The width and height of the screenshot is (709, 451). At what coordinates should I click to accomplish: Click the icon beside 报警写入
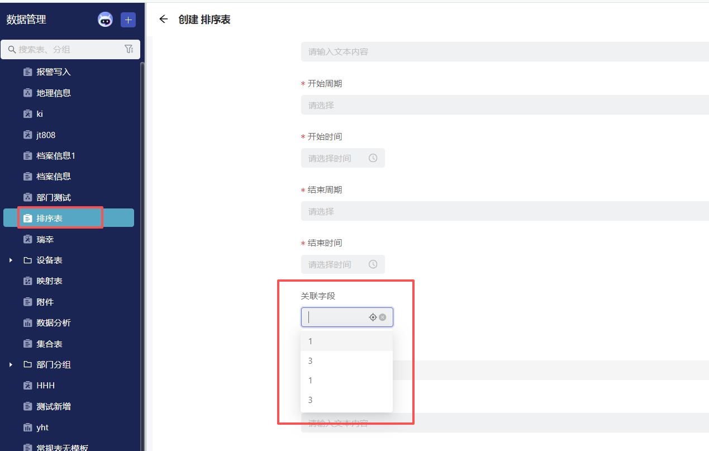tap(27, 72)
